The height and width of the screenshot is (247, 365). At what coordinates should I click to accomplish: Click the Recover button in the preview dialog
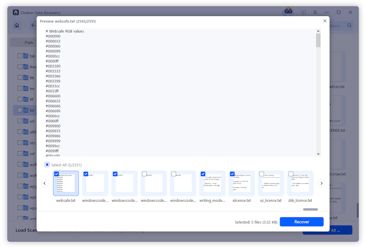coord(302,222)
